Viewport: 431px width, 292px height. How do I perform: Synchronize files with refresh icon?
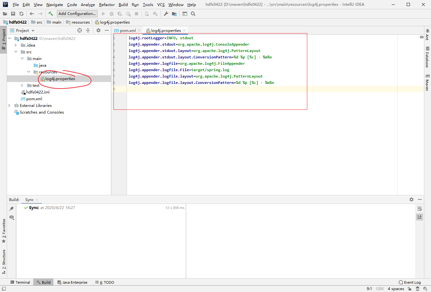tap(21, 14)
